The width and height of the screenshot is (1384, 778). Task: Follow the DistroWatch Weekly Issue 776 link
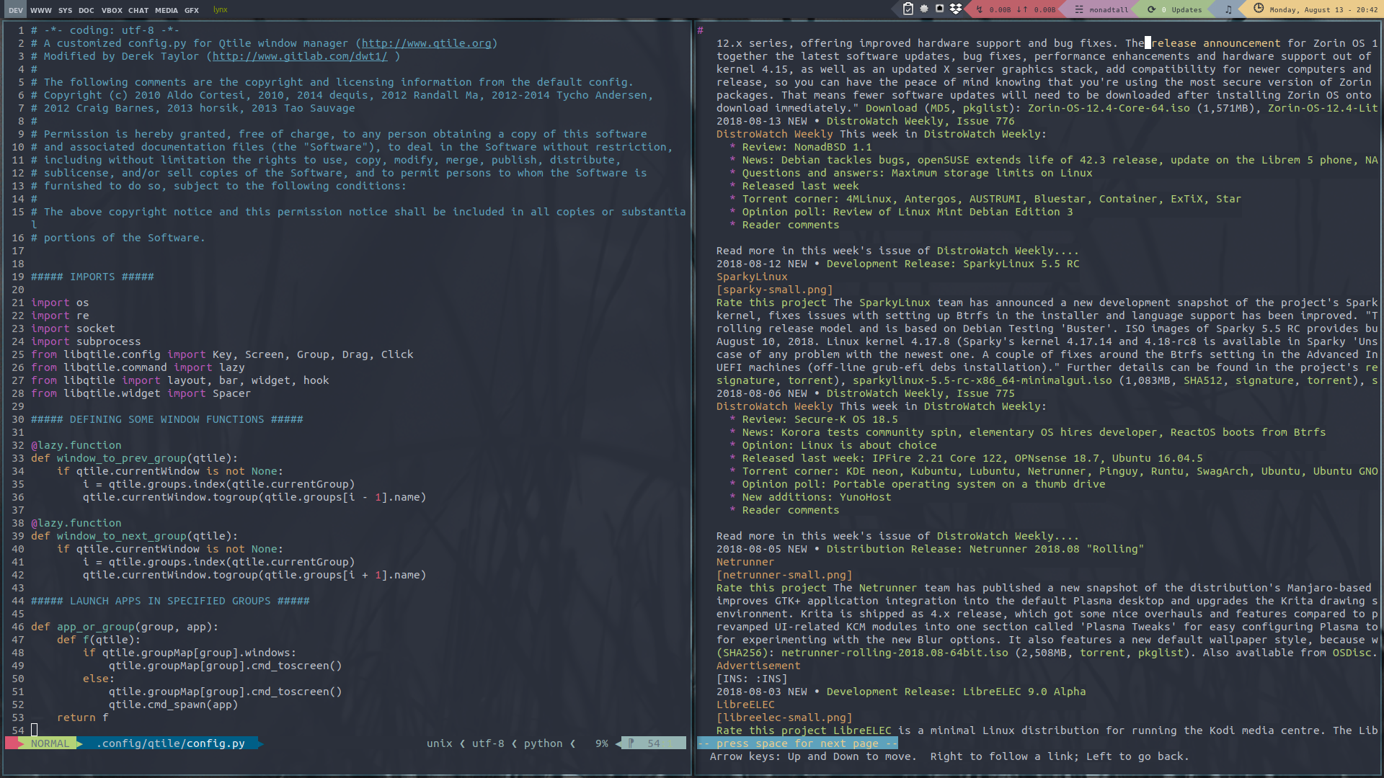tap(920, 121)
